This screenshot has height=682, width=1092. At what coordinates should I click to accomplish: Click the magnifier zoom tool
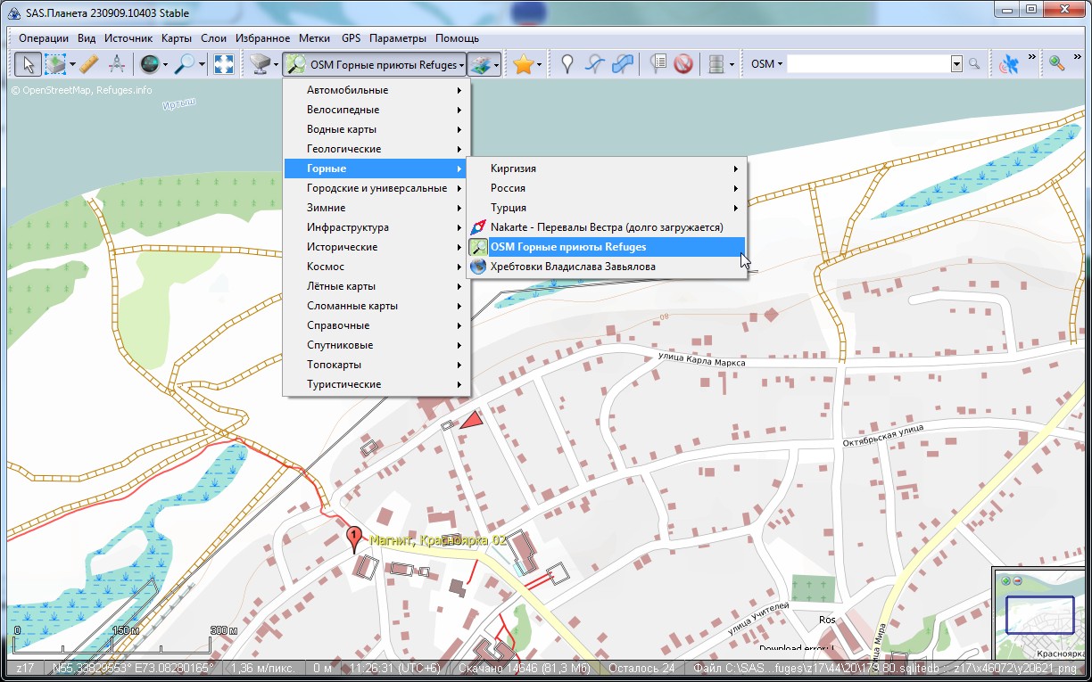pos(186,63)
